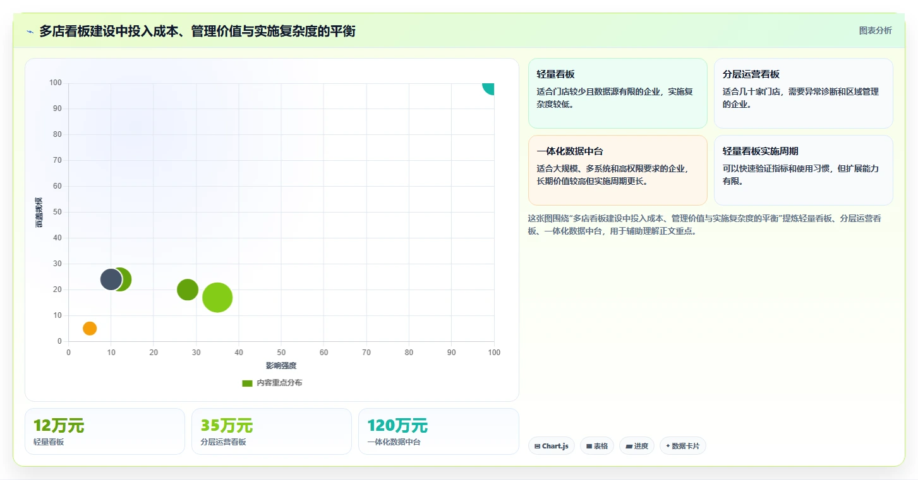
Task: Click the 数据卡片 tag
Action: click(682, 446)
